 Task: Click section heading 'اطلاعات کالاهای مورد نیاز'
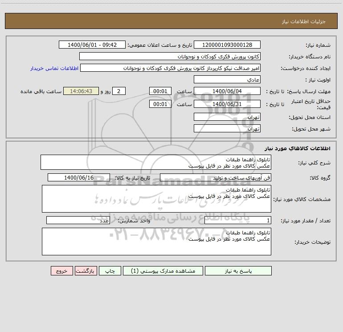point(297,148)
